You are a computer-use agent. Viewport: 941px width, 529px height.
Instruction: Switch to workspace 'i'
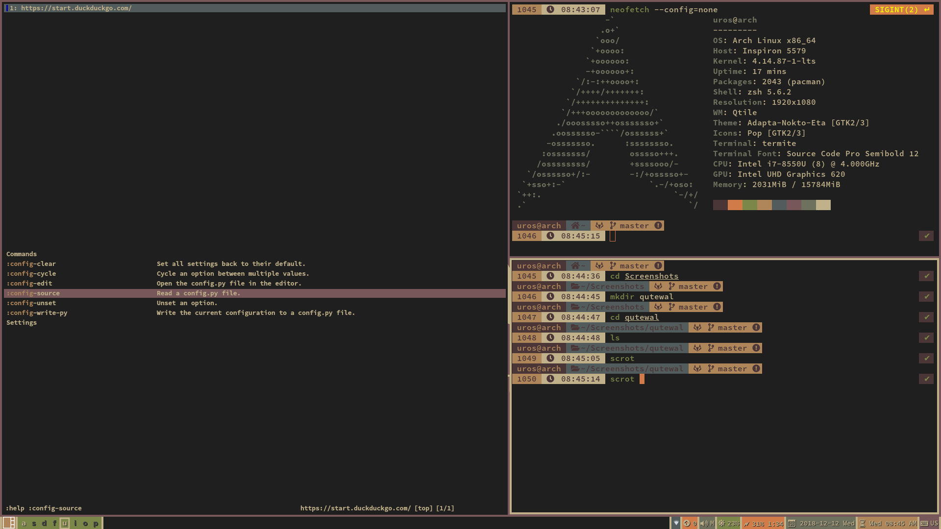[x=75, y=523]
